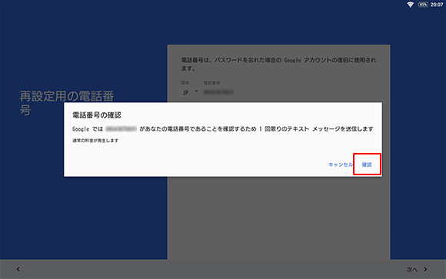Tap the 次へ next button

click(x=411, y=269)
